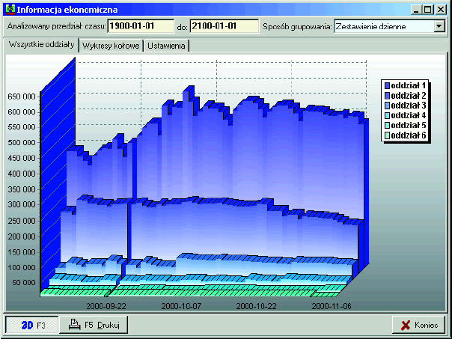This screenshot has width=452, height=339.
Task: Click the 2000-10-07 date axis label
Action: [x=180, y=305]
